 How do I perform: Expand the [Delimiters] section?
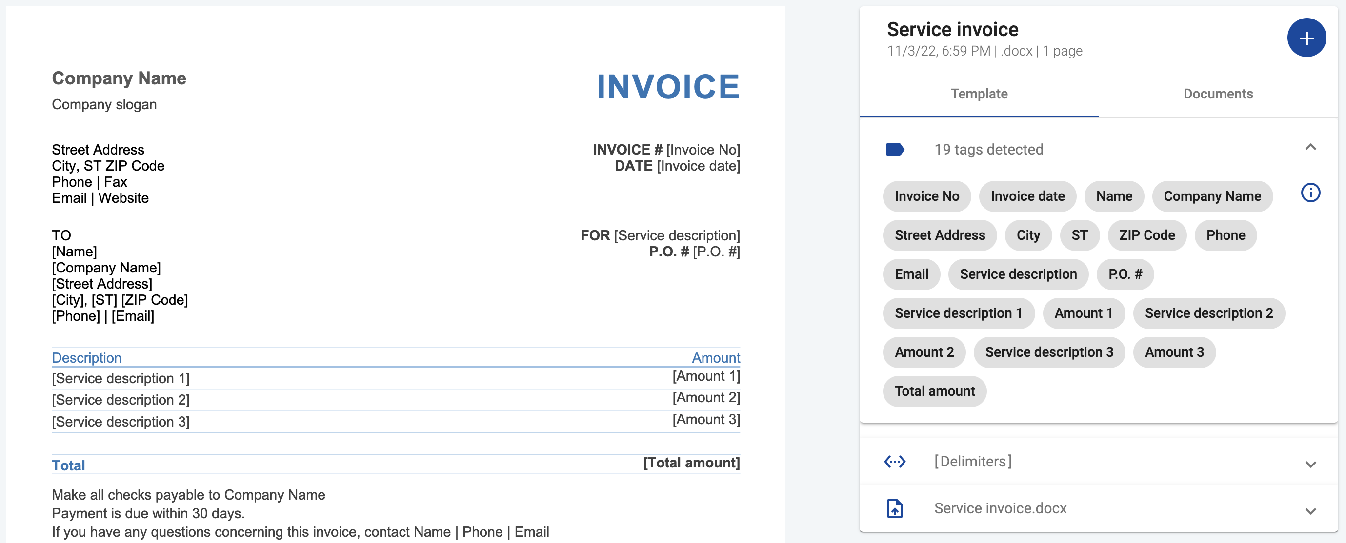1310,464
